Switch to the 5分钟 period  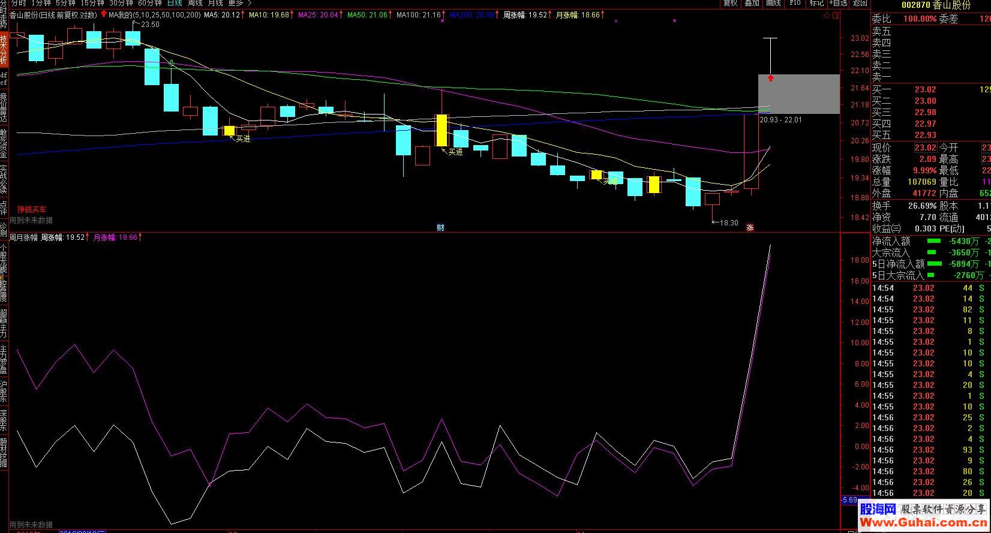[x=66, y=4]
